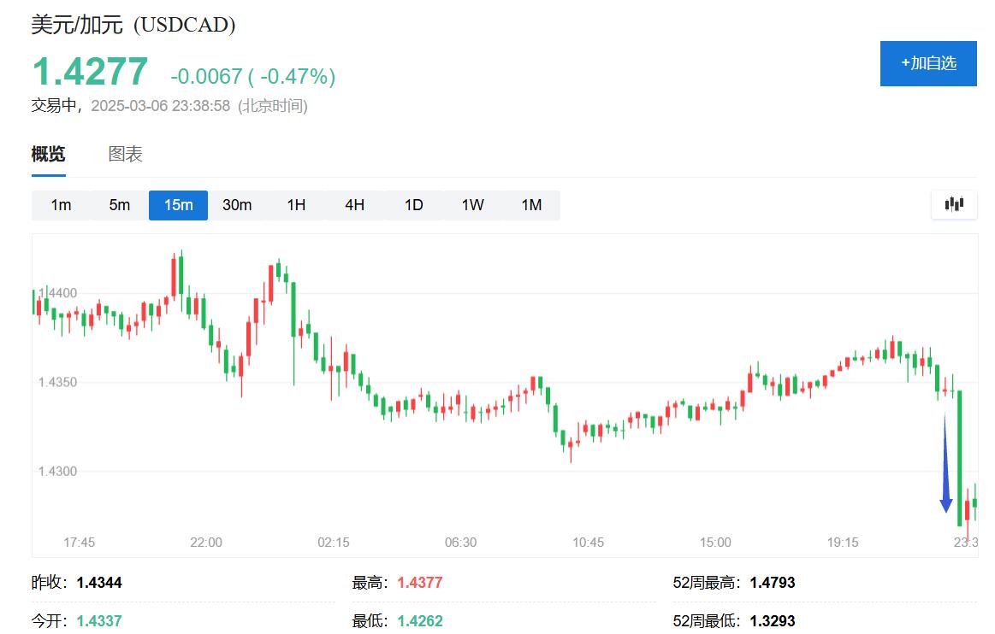Select the 30m timeframe
The height and width of the screenshot is (634, 995).
click(237, 205)
